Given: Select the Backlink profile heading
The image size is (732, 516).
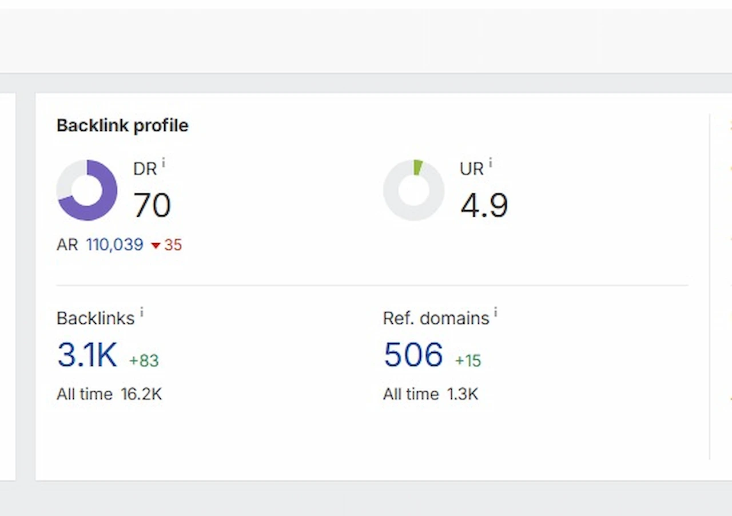Looking at the screenshot, I should (x=122, y=125).
